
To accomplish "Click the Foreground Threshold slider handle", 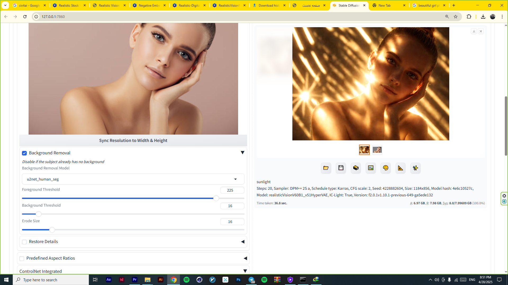I will click(216, 198).
